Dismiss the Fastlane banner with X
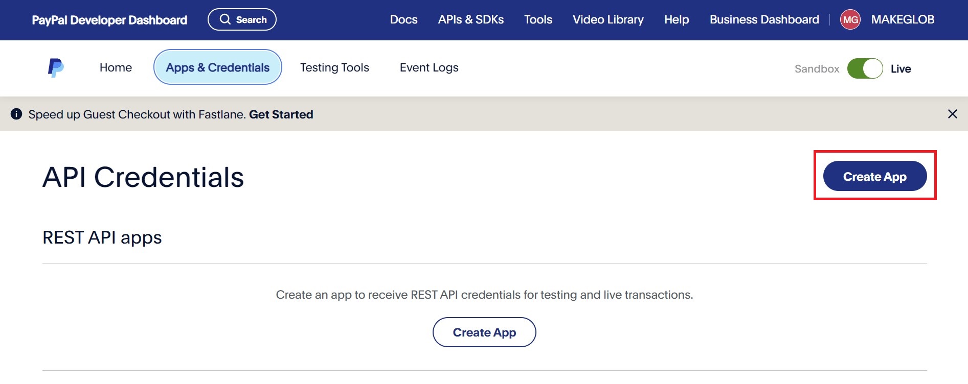 952,114
